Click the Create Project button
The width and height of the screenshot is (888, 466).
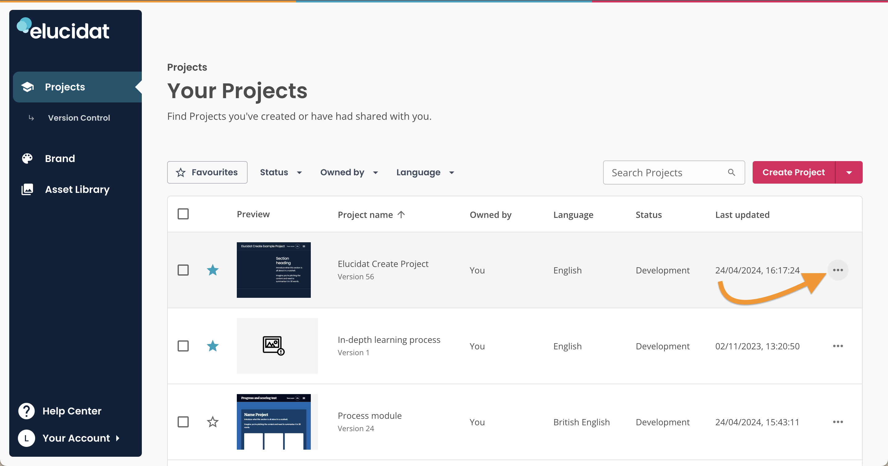point(793,172)
